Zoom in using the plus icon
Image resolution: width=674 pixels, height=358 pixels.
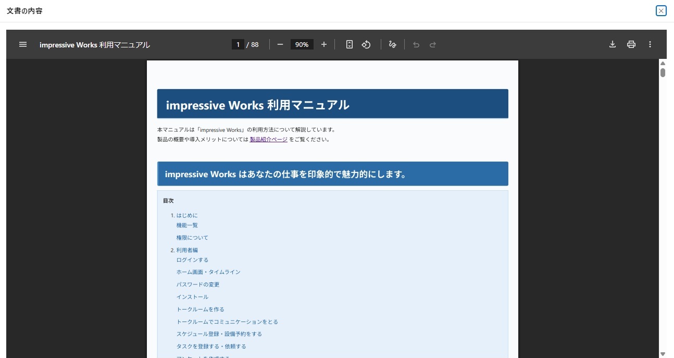323,44
